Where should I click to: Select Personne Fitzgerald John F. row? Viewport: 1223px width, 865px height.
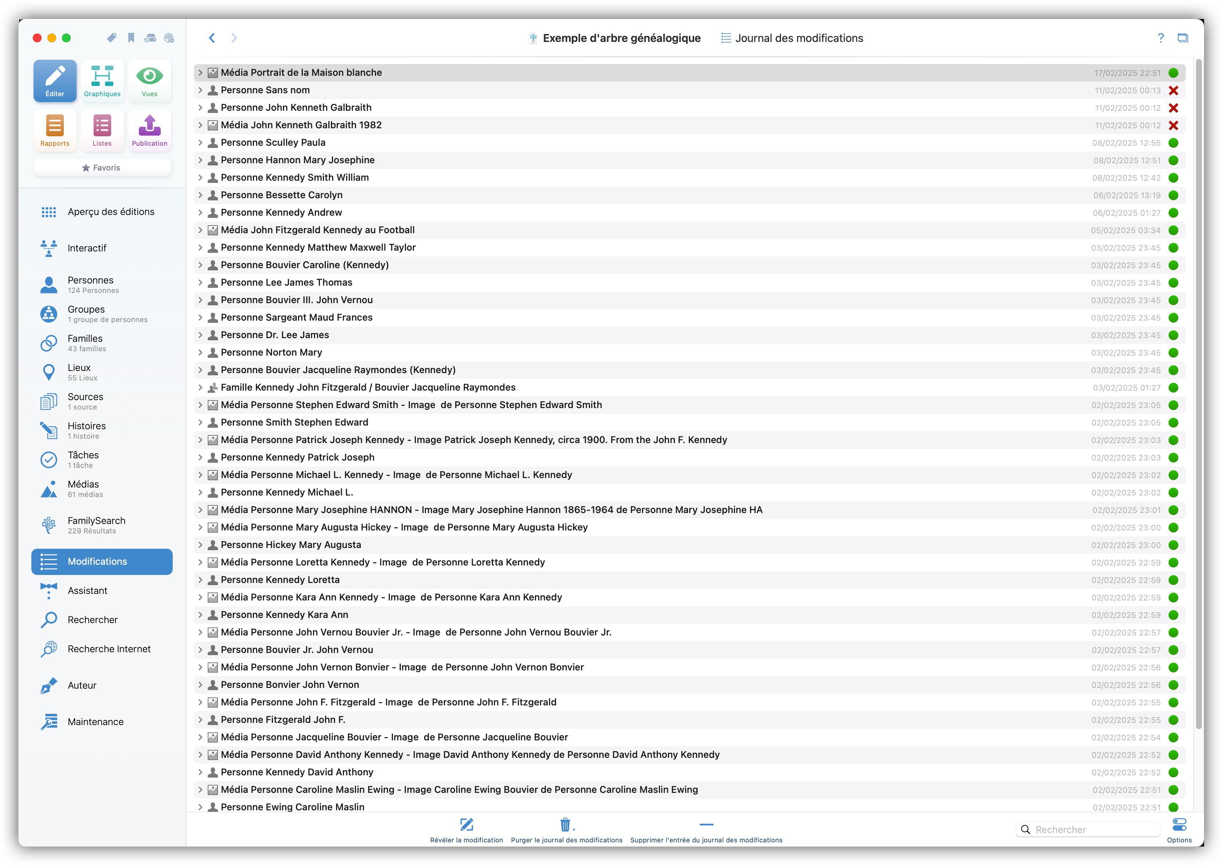tap(690, 720)
